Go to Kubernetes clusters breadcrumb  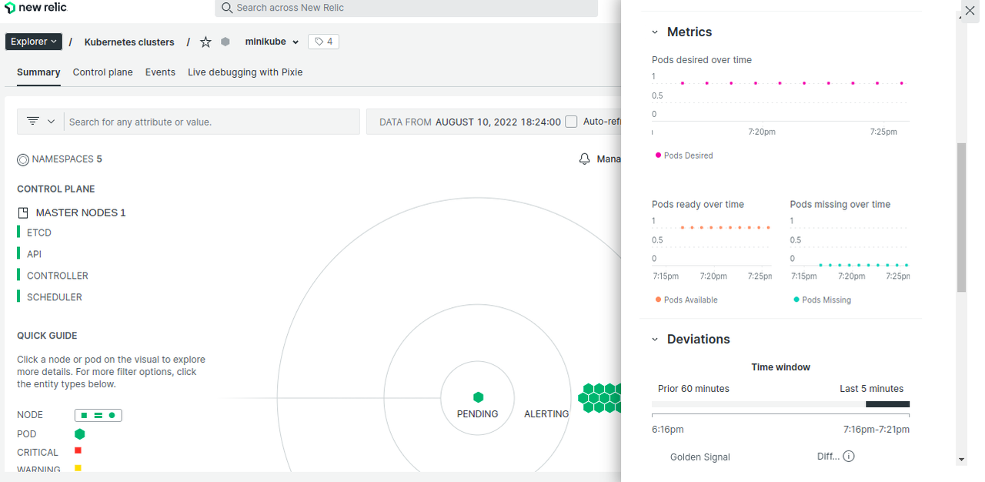click(x=129, y=42)
